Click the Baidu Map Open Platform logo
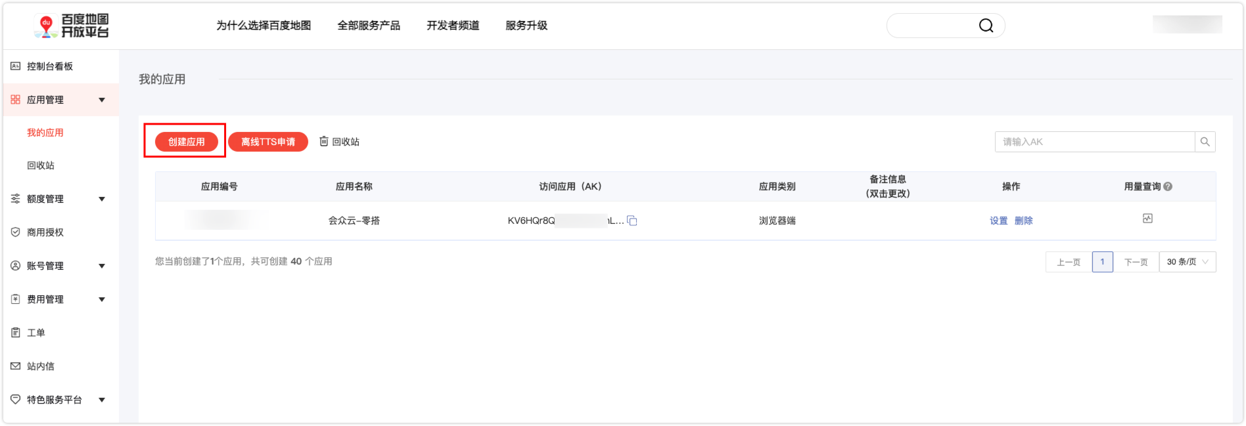The width and height of the screenshot is (1246, 426). click(72, 26)
